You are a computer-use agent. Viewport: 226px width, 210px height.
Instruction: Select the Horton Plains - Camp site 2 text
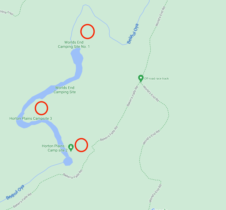click(x=55, y=148)
